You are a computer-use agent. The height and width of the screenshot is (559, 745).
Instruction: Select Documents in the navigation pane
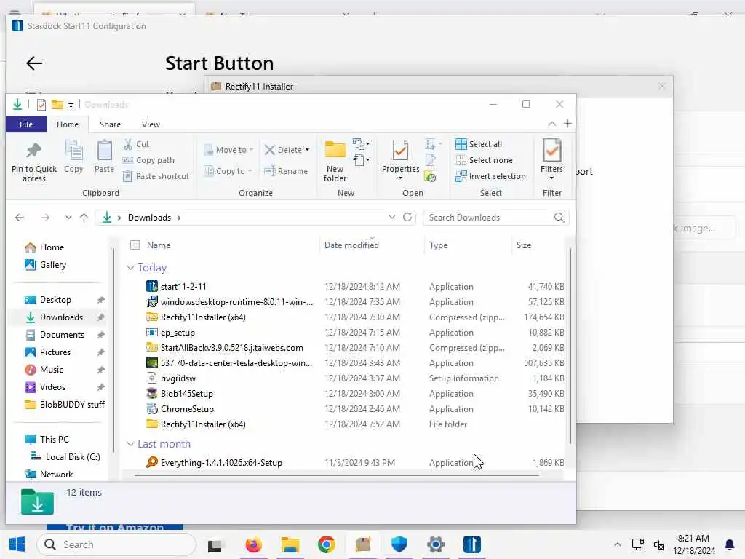point(63,335)
